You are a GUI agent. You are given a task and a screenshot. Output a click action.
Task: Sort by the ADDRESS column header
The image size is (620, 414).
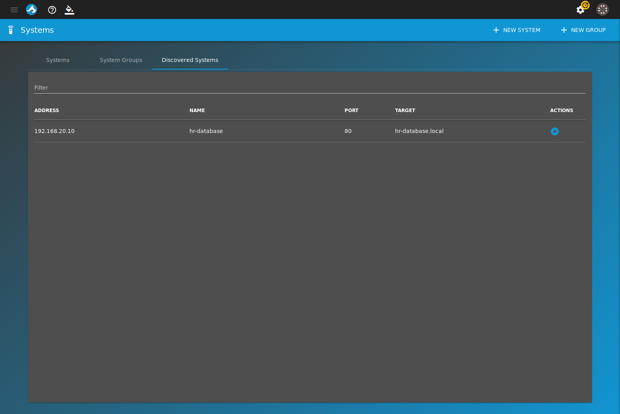click(47, 111)
